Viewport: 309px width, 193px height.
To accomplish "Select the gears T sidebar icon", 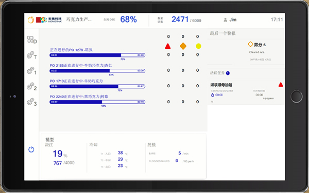I will 32,55.
